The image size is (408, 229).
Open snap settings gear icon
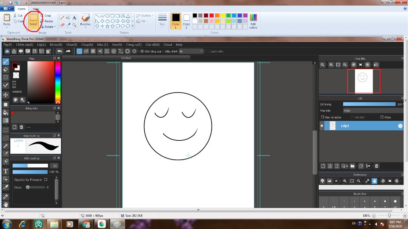click(x=134, y=51)
